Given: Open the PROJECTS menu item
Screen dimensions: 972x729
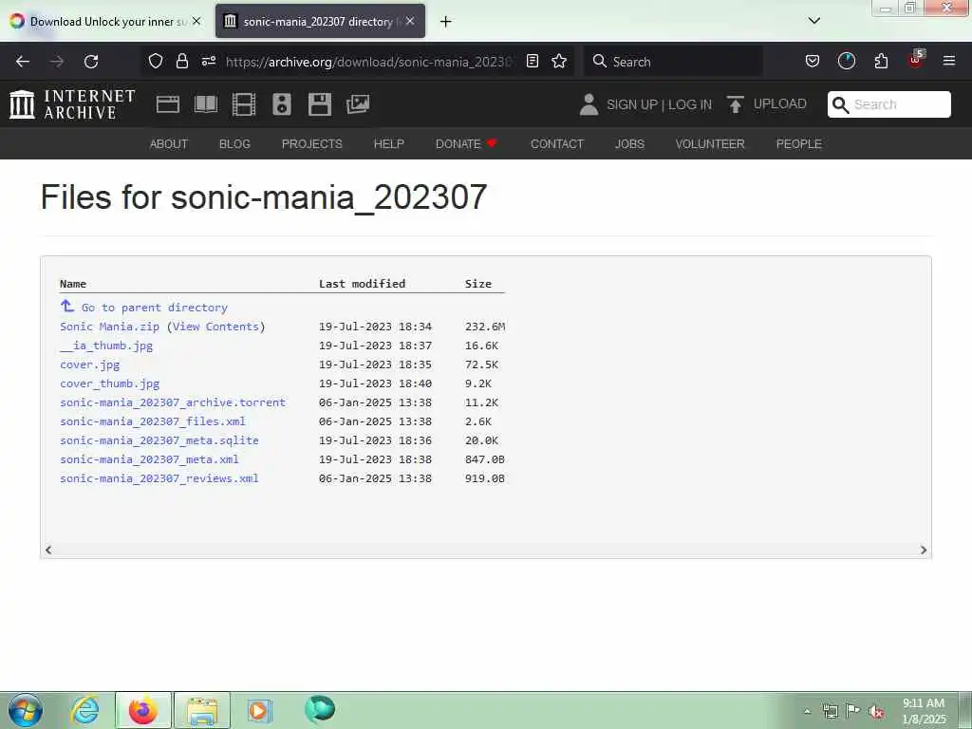Looking at the screenshot, I should (x=311, y=144).
